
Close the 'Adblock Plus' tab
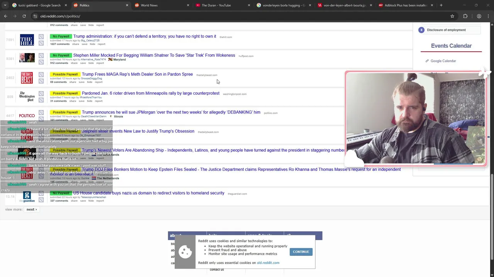click(x=432, y=5)
